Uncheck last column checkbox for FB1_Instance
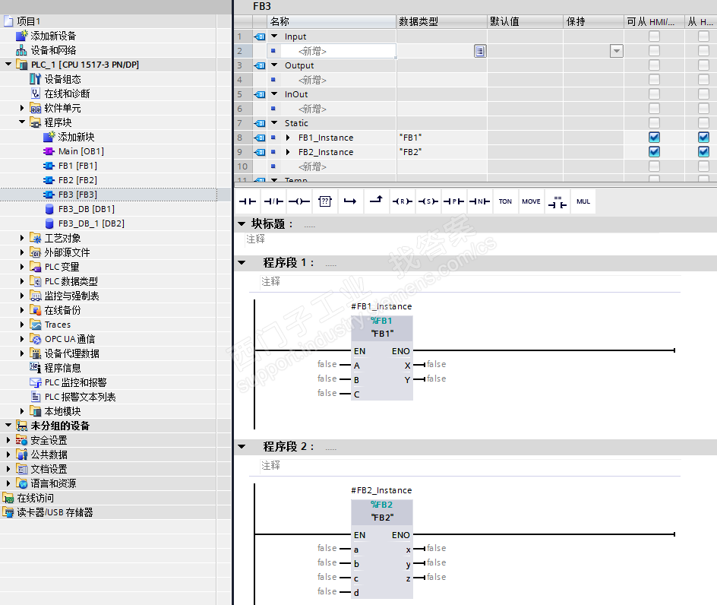717x605 pixels. (x=704, y=138)
